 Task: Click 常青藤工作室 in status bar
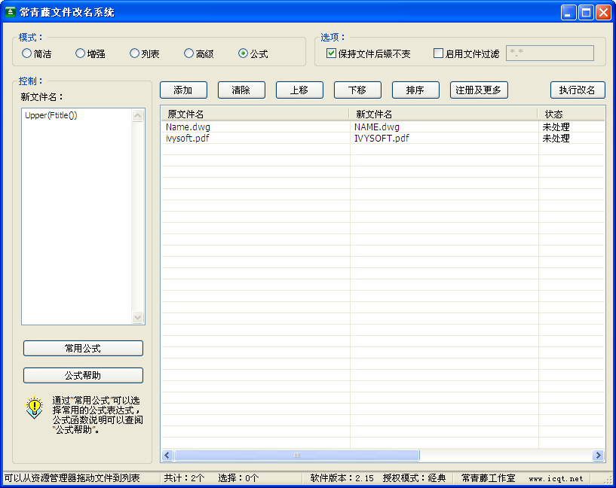point(489,478)
